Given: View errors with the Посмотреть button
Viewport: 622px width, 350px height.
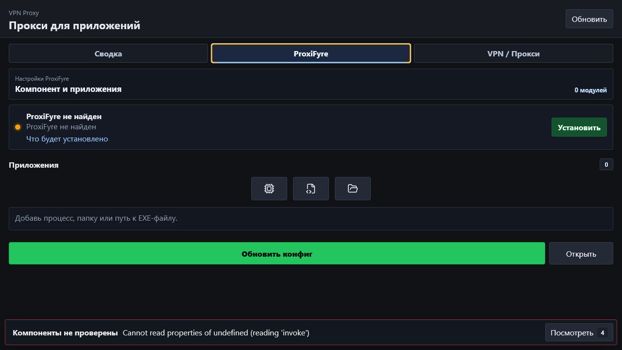Looking at the screenshot, I should [x=579, y=333].
